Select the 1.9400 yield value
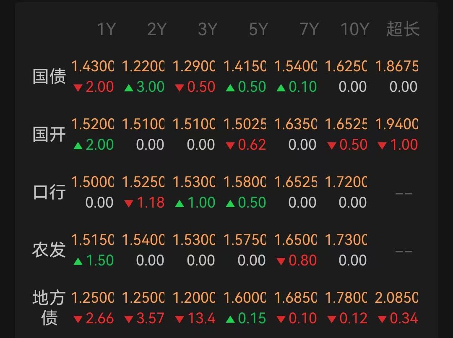This screenshot has height=338, width=453. pyautogui.click(x=396, y=125)
